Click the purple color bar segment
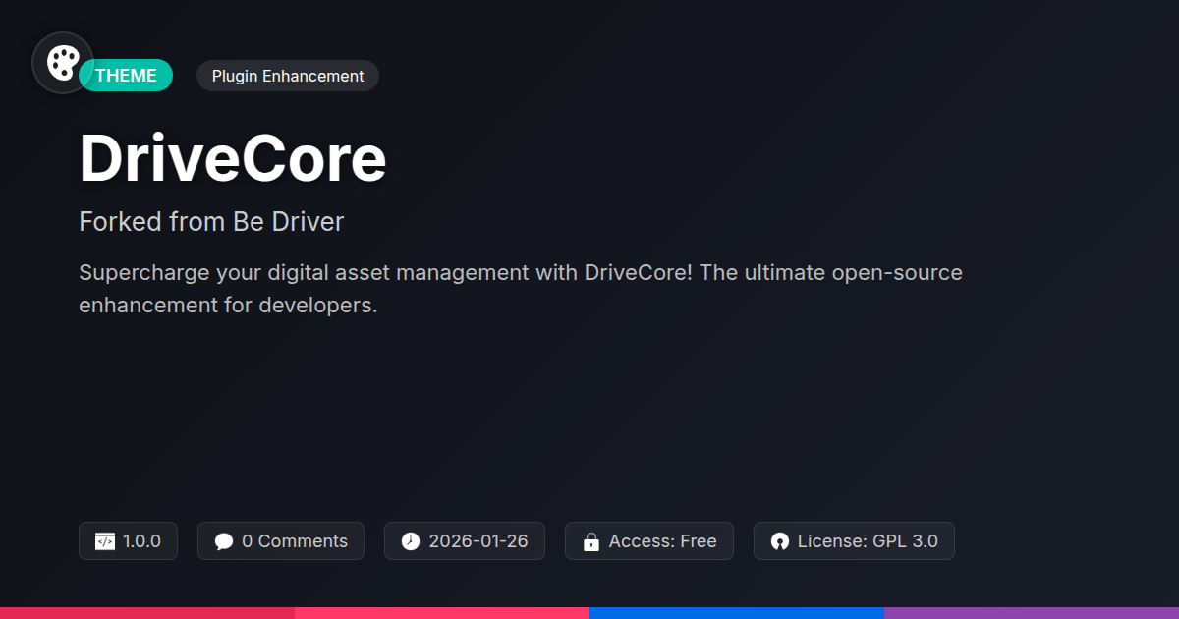Screen dimensions: 1179x619 1032,613
